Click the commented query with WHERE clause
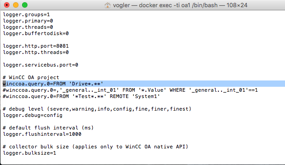This screenshot has width=285, height=165. click(130, 90)
